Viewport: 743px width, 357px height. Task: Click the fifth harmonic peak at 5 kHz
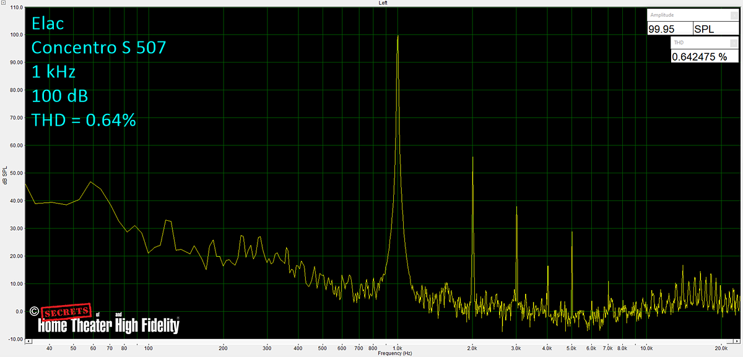pyautogui.click(x=572, y=233)
